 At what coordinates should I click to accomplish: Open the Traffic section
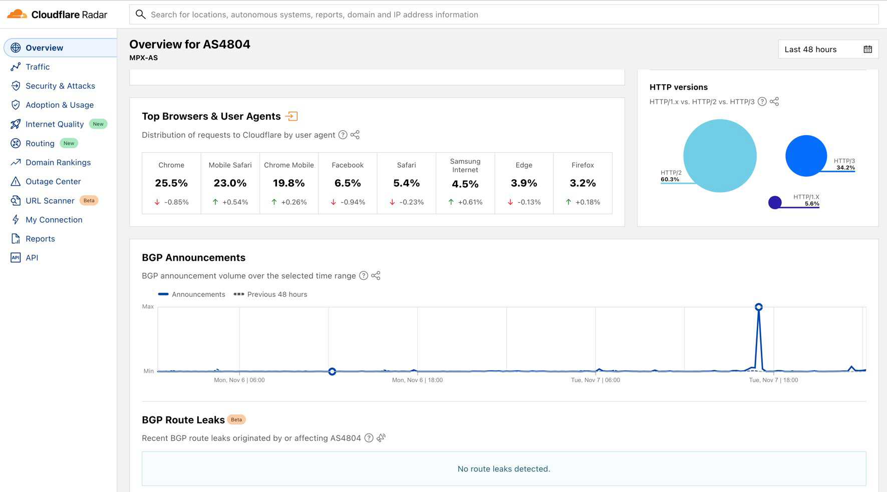pyautogui.click(x=38, y=67)
